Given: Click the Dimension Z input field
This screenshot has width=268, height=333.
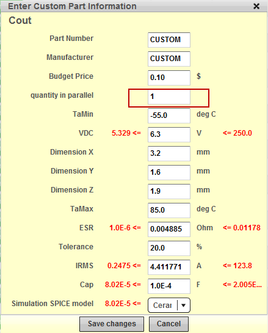Looking at the screenshot, I should click(169, 191).
